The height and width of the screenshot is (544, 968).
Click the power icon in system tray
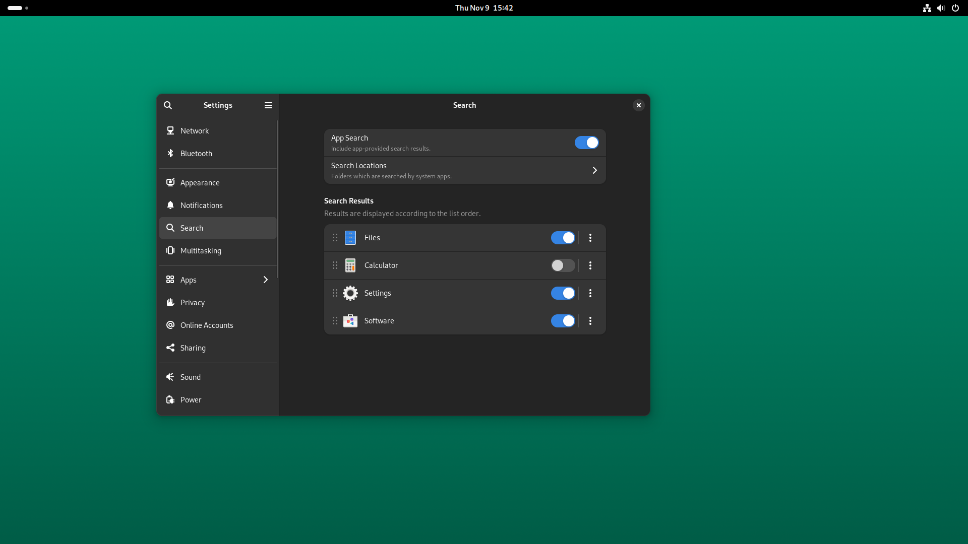[x=955, y=8]
